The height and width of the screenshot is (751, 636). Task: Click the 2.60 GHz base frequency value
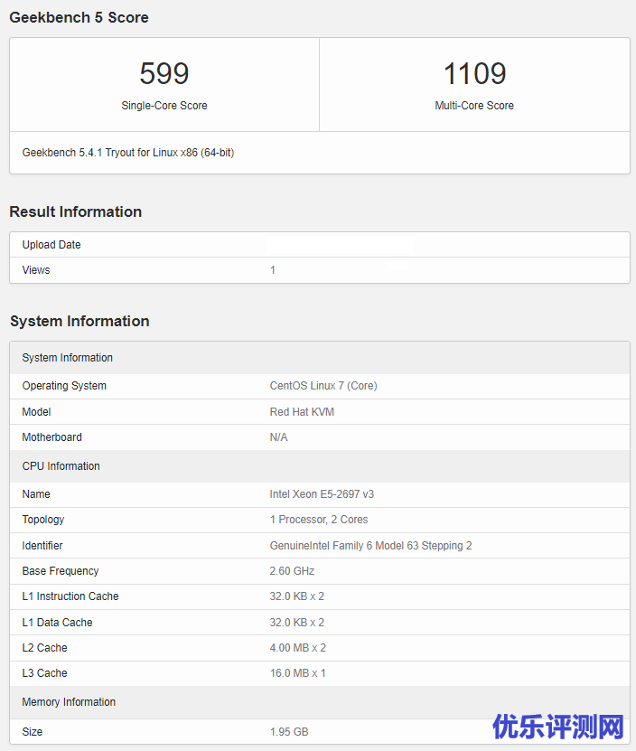(292, 571)
